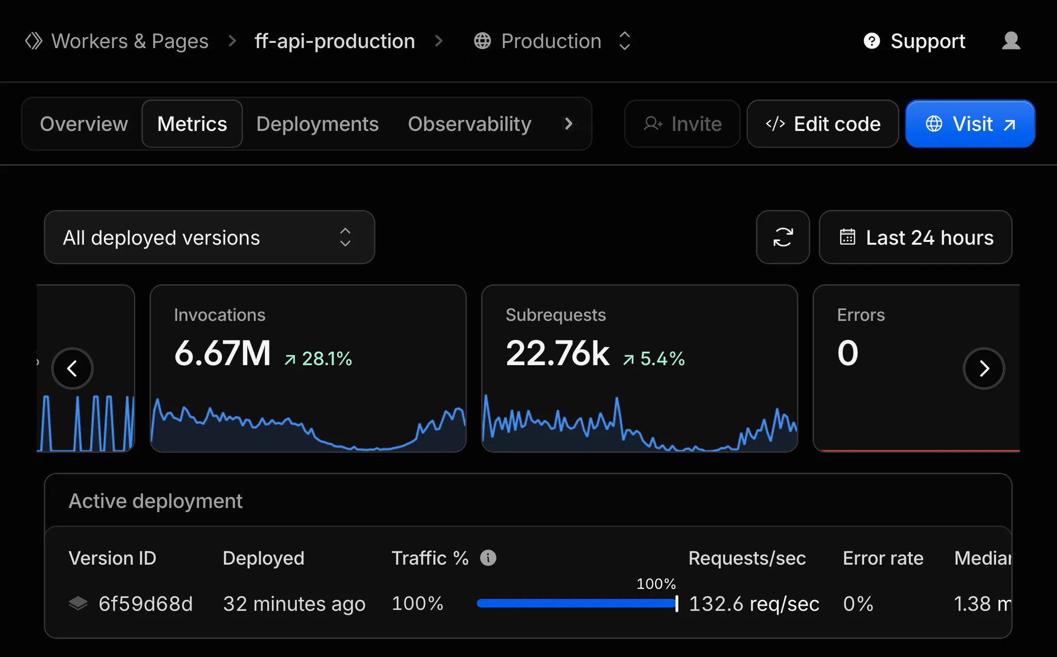Click the Invite button
This screenshot has height=657, width=1057.
click(x=682, y=124)
